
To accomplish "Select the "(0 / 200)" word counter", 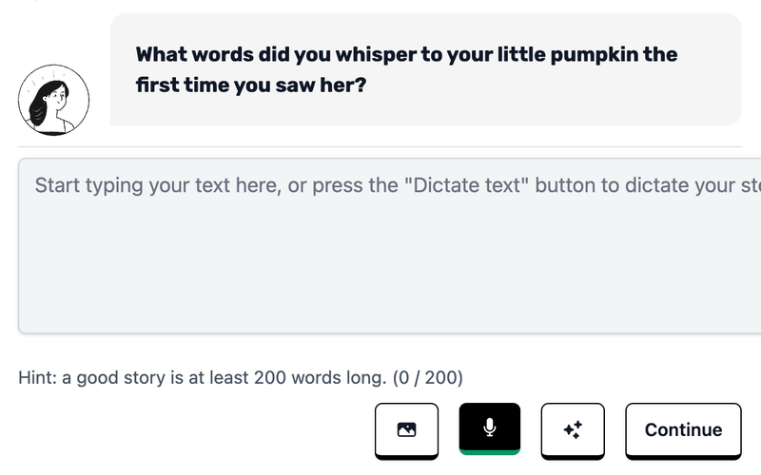I will [426, 377].
